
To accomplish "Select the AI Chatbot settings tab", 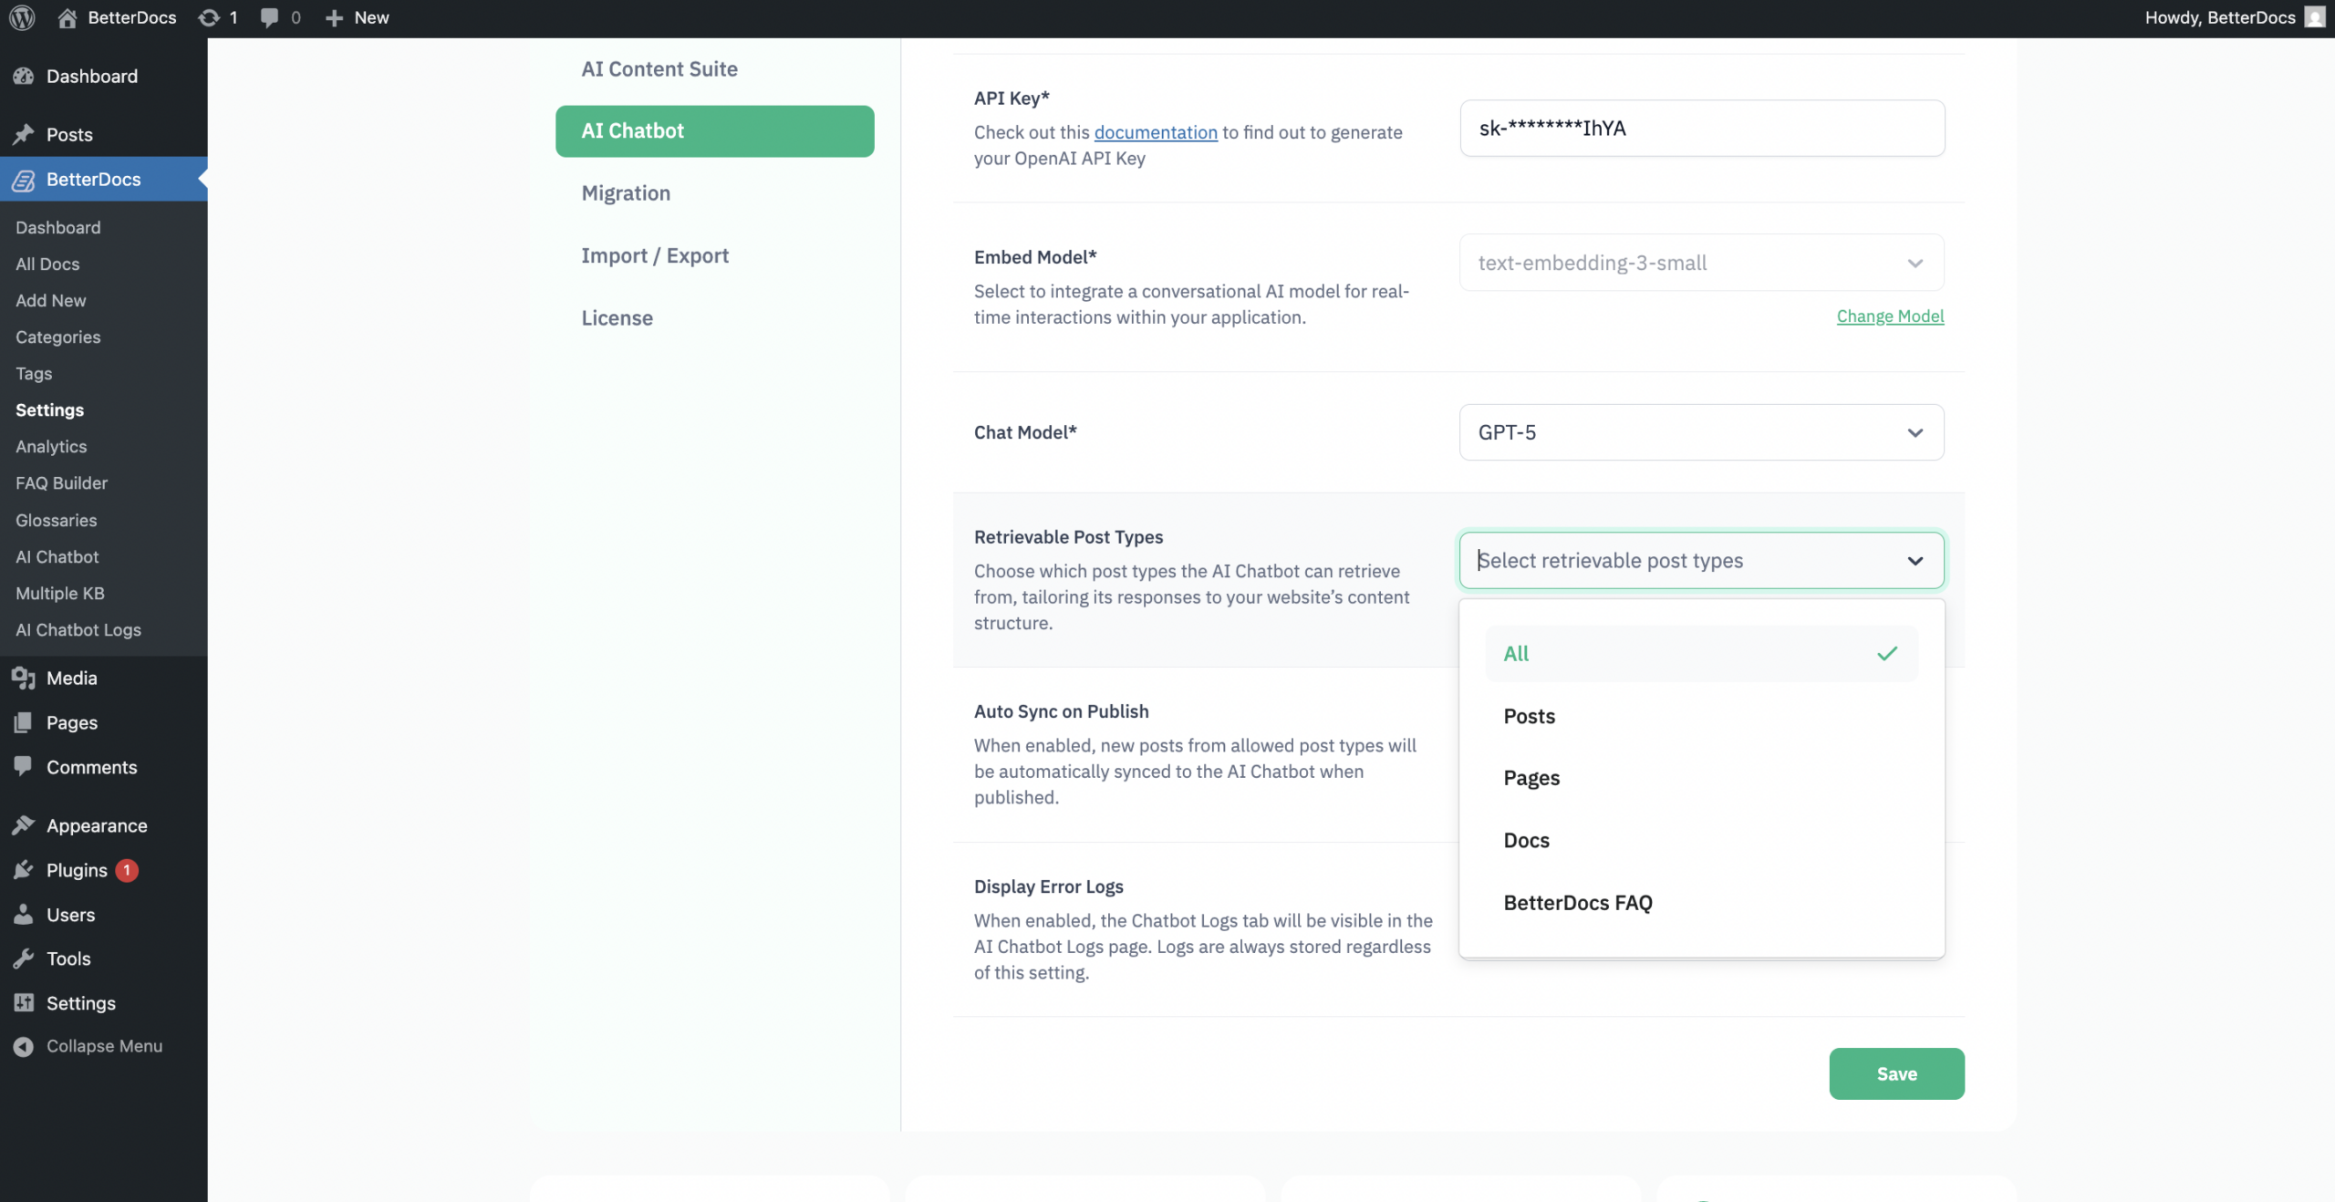I will click(714, 130).
